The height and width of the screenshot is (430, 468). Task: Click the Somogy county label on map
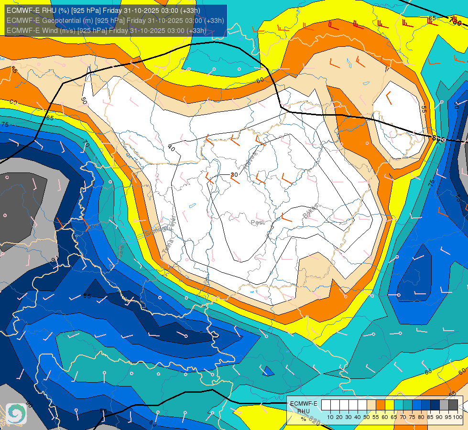click(157, 231)
